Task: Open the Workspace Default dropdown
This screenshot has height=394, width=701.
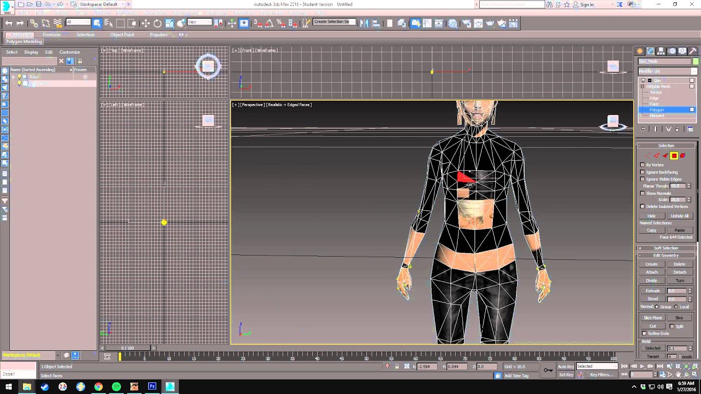Action: point(103,4)
